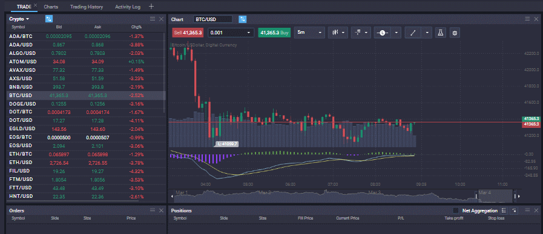Click the link icon beside the Crypto selector
This screenshot has height=234, width=543.
[x=49, y=19]
